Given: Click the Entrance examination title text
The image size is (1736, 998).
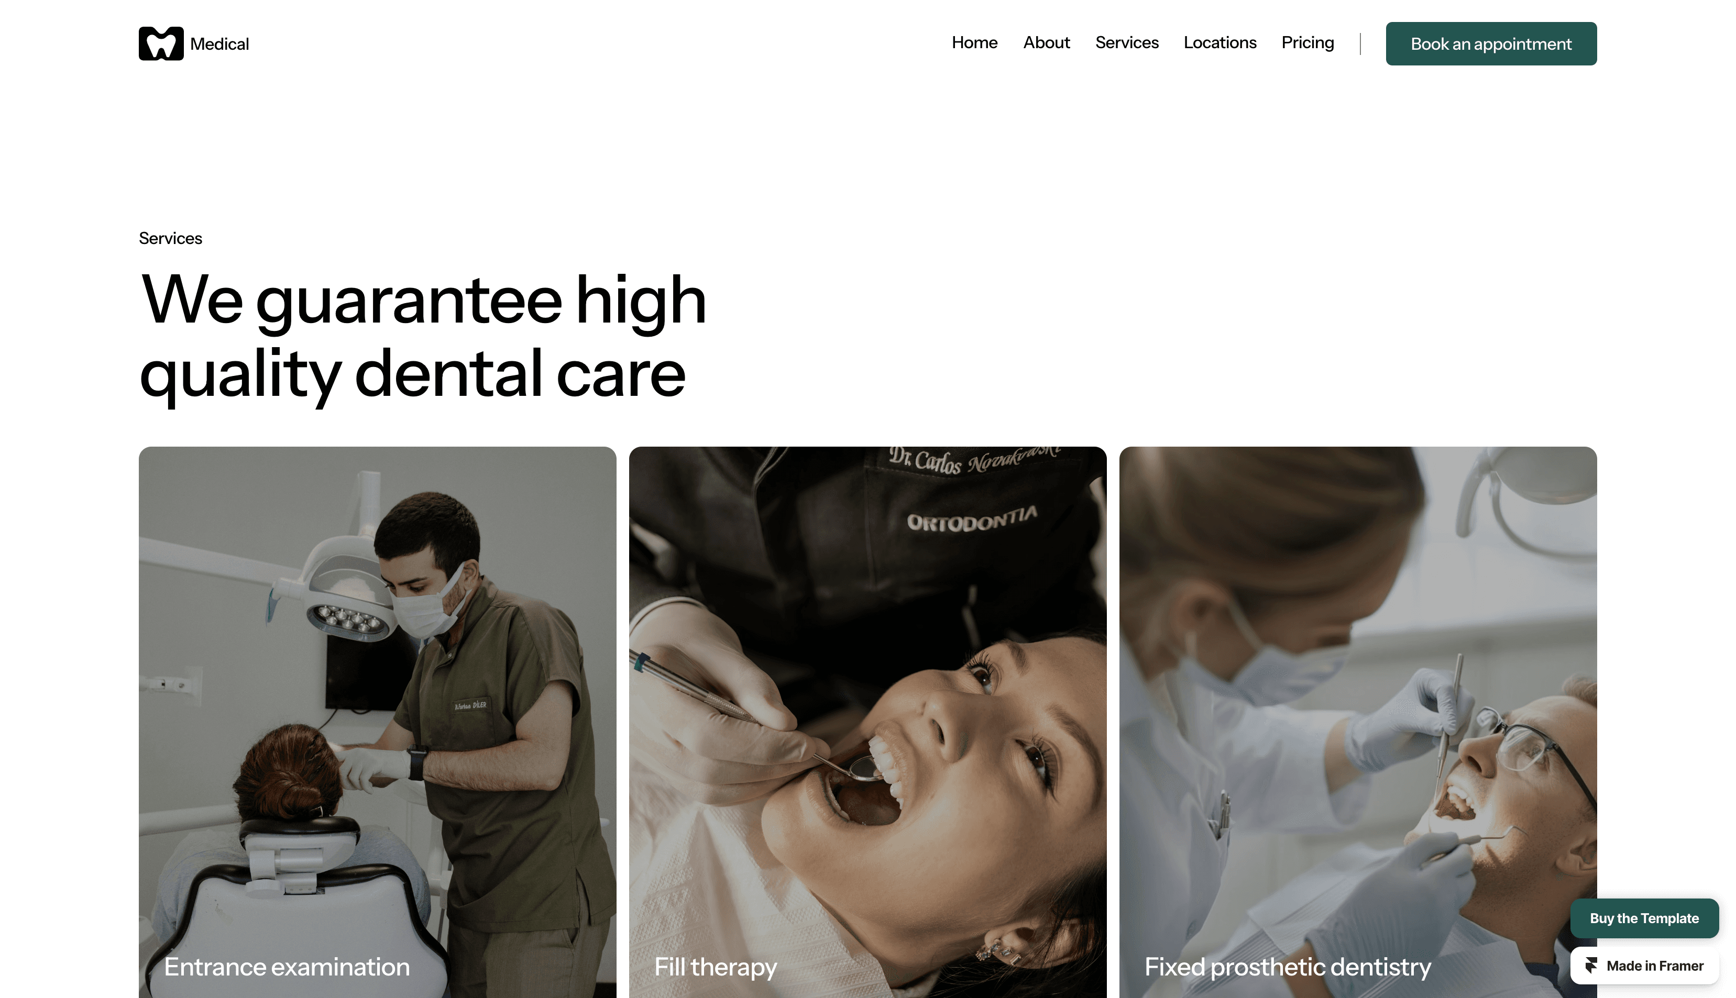Looking at the screenshot, I should pos(287,967).
